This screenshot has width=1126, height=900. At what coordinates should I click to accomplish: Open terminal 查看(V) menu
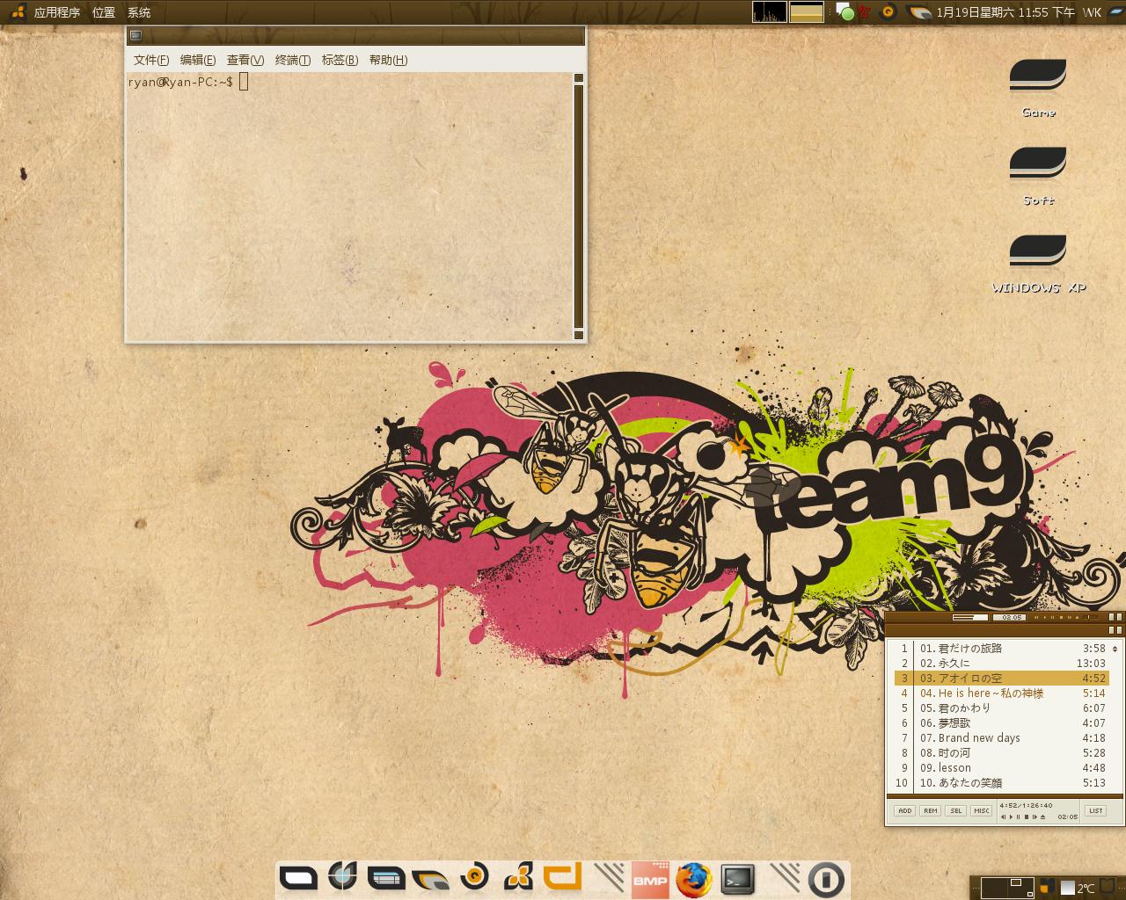click(245, 60)
